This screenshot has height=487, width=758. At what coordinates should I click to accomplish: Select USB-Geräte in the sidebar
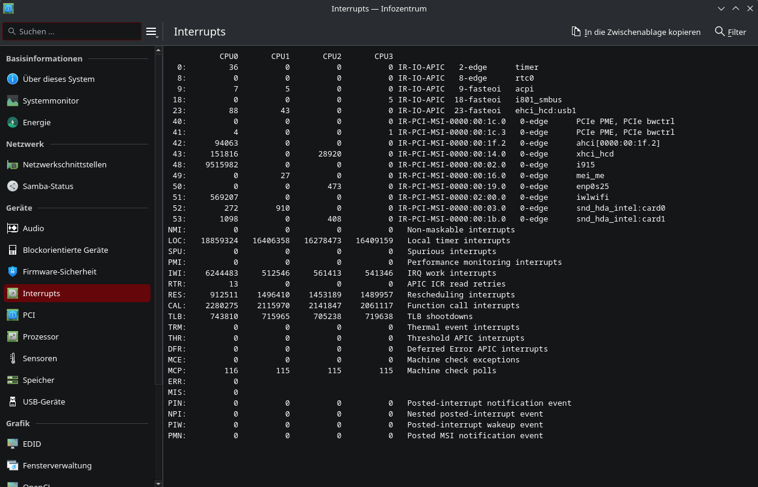tap(77, 402)
